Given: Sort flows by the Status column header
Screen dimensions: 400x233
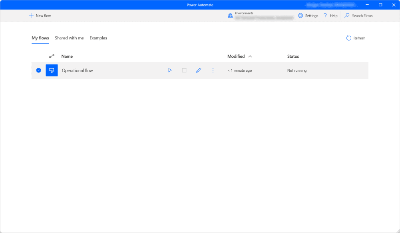Looking at the screenshot, I should coord(293,57).
